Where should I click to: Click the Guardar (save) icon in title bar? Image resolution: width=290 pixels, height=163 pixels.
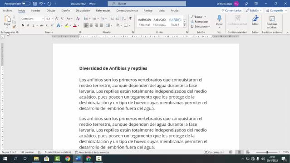point(35,4)
